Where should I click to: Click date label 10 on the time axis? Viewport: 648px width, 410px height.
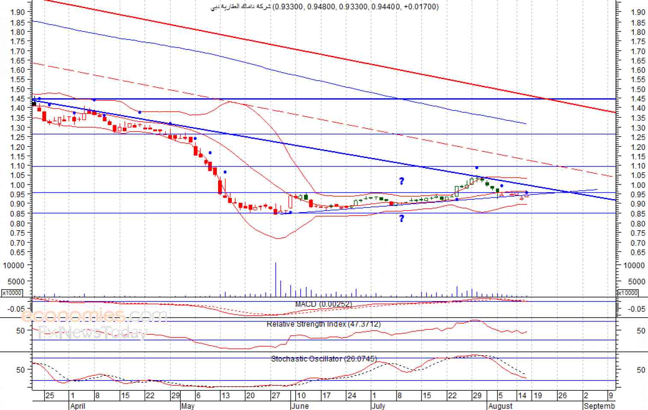pos(301,395)
